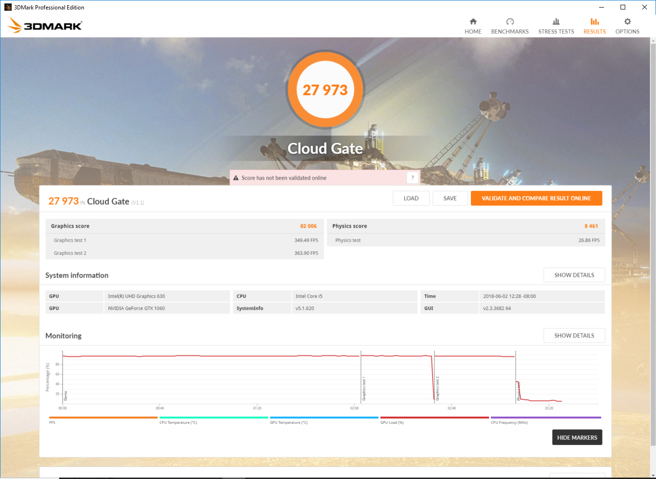Click the Graphics test 1 chart marker
This screenshot has width=656, height=479.
pos(363,389)
